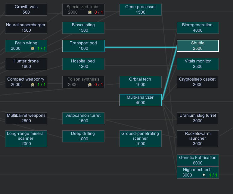
Task: Select the Biosculpting research node
Action: click(83, 28)
